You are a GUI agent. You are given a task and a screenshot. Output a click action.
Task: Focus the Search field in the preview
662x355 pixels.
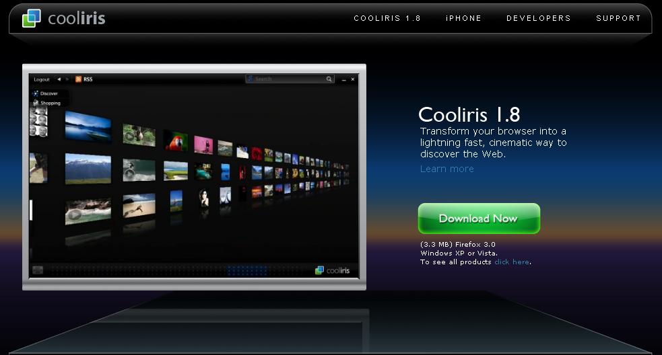click(x=290, y=79)
